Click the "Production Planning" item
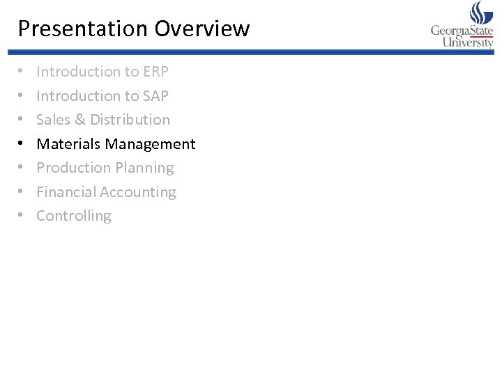 tap(105, 168)
